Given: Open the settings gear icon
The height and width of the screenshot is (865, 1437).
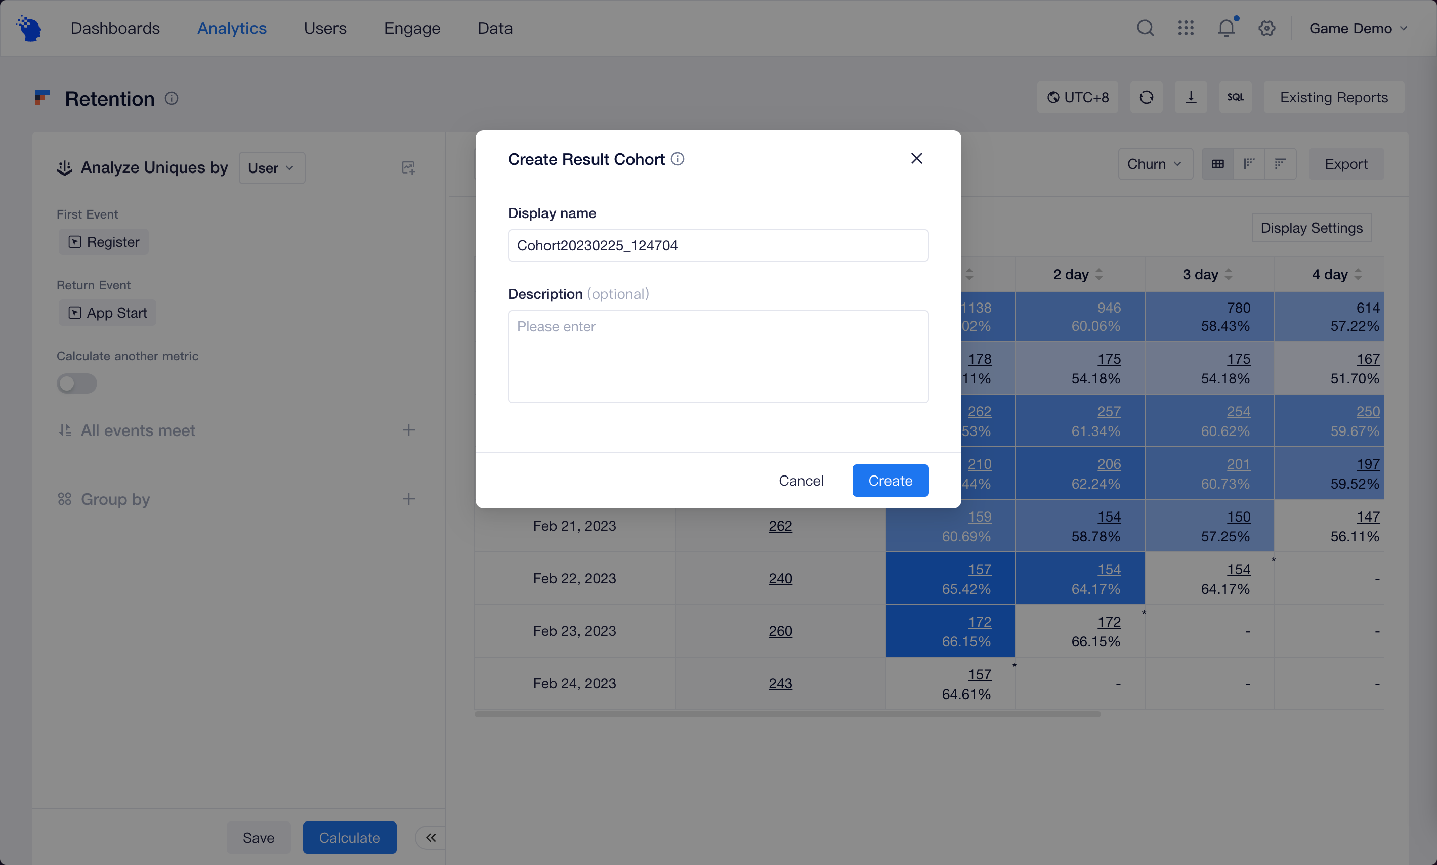Looking at the screenshot, I should click(1267, 28).
